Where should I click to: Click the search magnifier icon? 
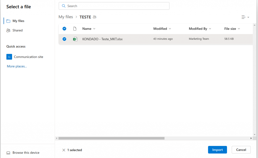[63, 6]
